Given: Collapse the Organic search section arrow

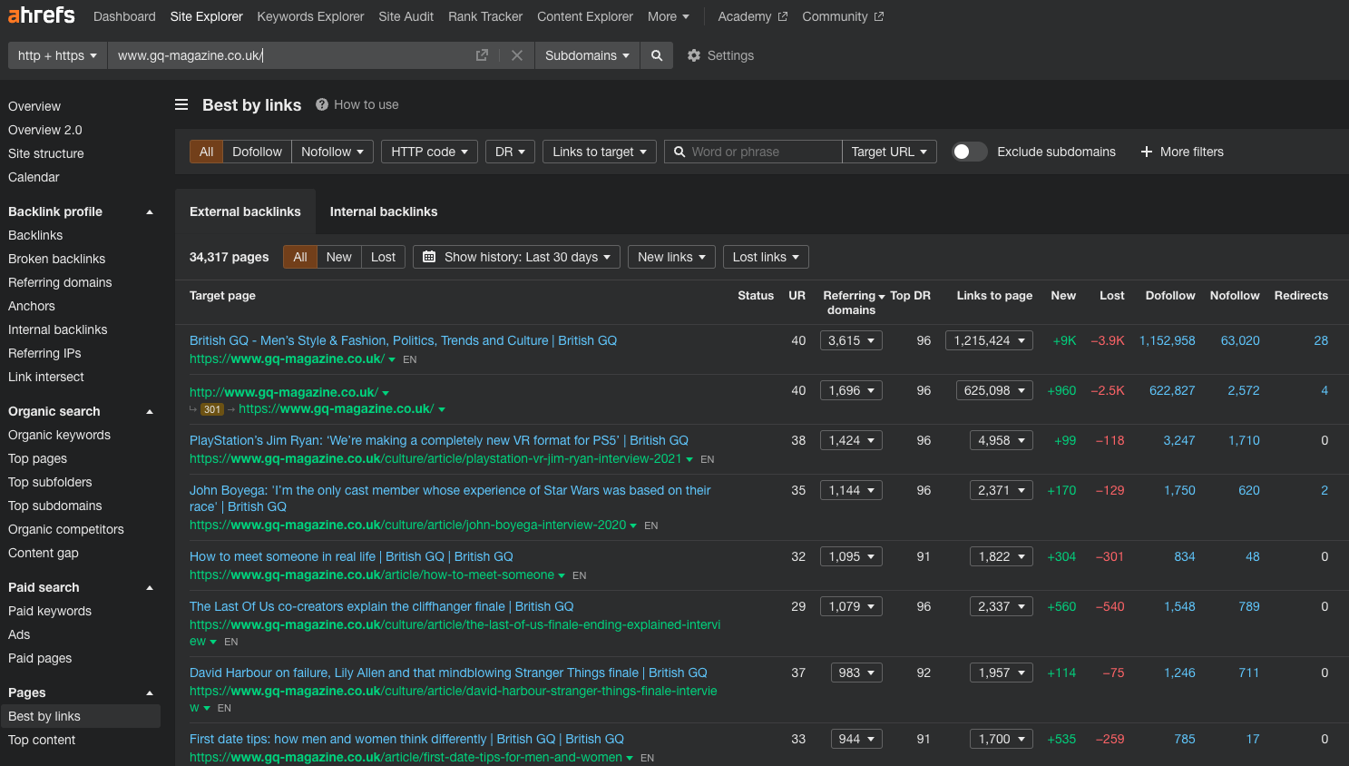Looking at the screenshot, I should click(150, 411).
